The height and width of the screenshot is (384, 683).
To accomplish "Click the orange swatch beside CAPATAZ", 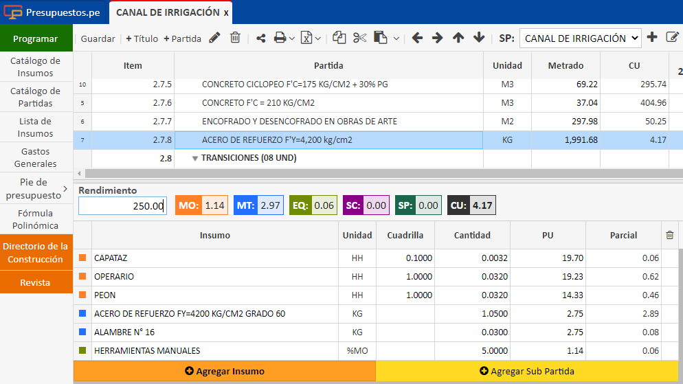I will 82,258.
